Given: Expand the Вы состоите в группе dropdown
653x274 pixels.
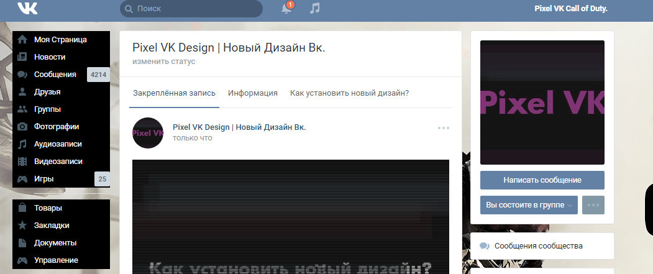Looking at the screenshot, I should (529, 205).
